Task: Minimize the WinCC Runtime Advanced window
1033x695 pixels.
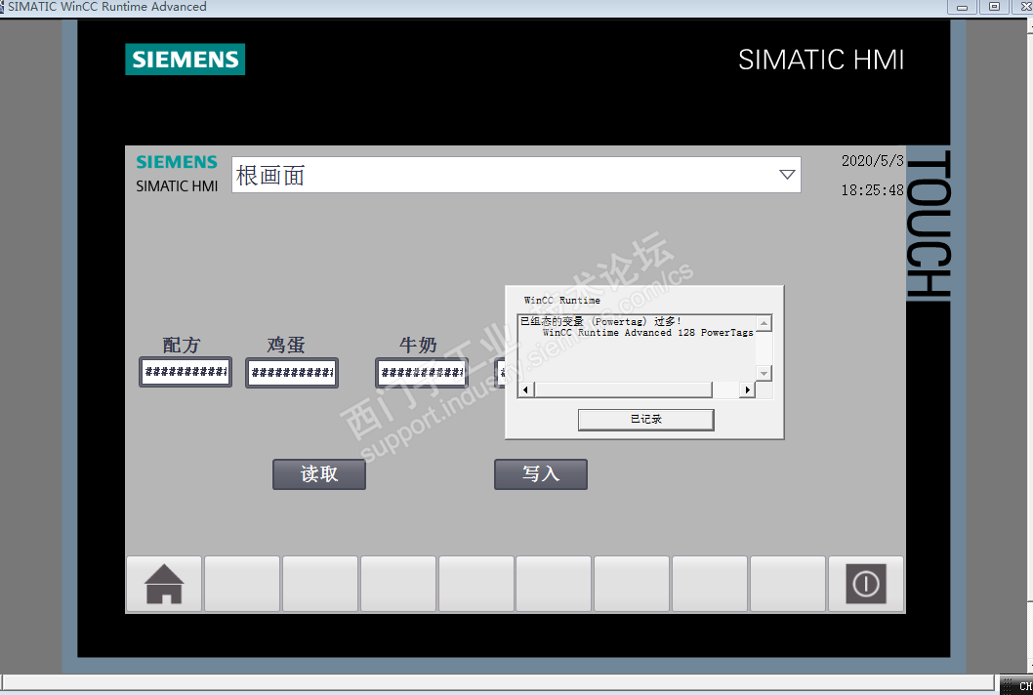Action: click(962, 7)
